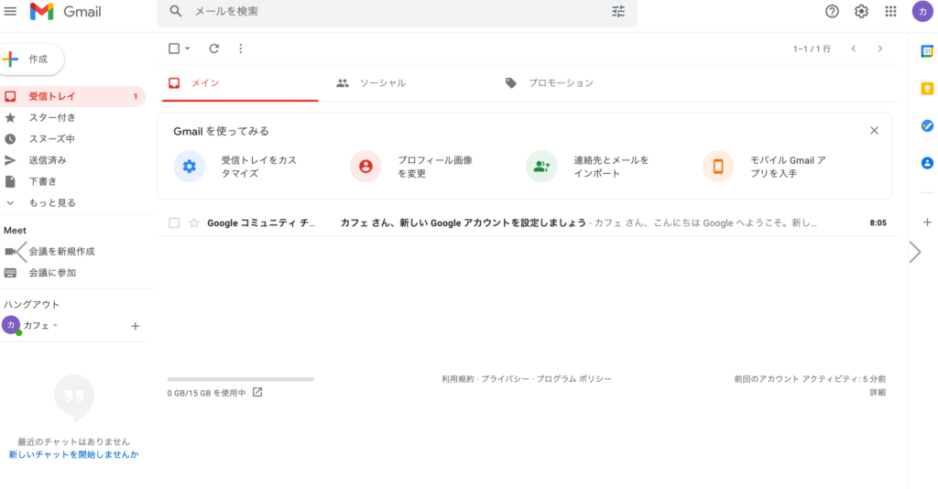Open the カフェ hangout status dropdown

coord(55,326)
